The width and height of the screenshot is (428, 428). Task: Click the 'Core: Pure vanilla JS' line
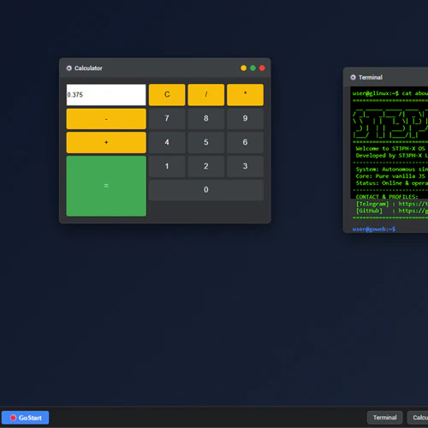coord(390,176)
